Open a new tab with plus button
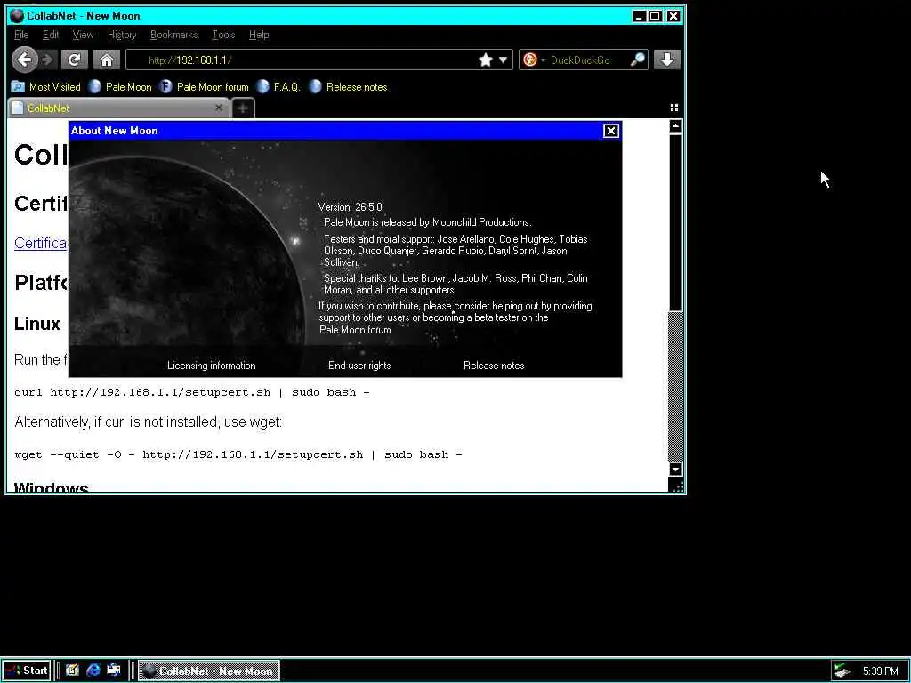 click(x=243, y=108)
